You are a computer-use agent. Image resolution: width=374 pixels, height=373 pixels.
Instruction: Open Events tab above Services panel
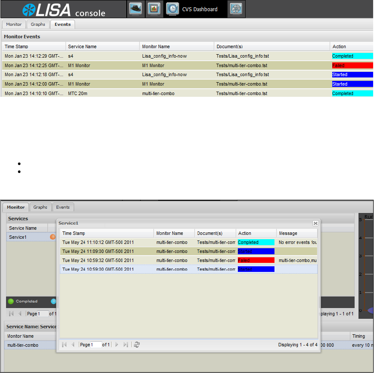pyautogui.click(x=63, y=207)
